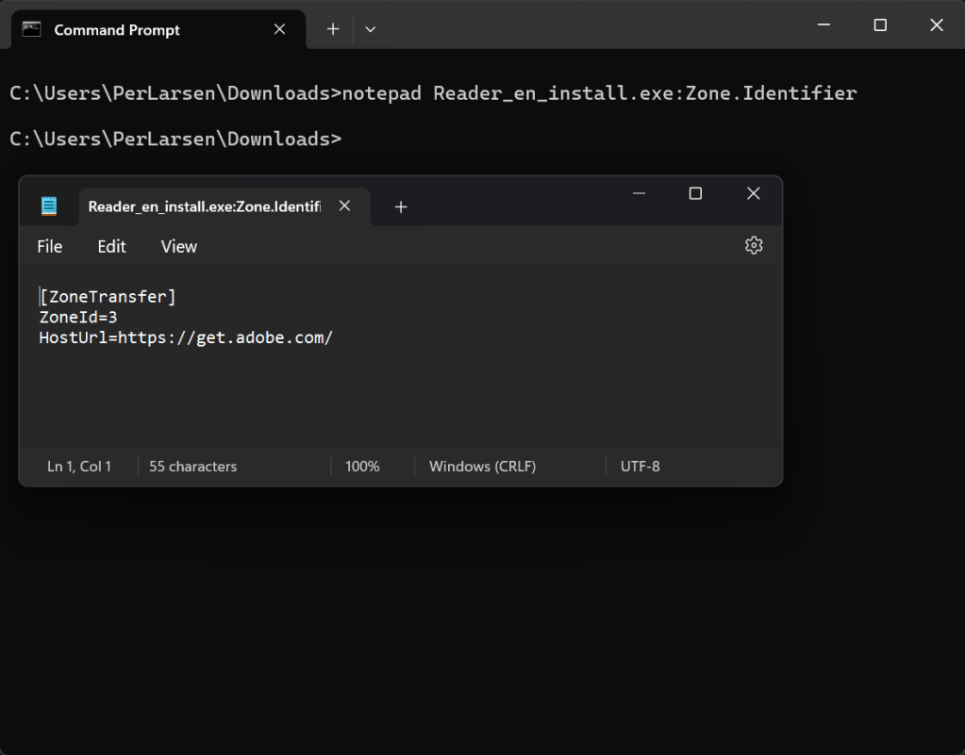Viewport: 965px width, 755px height.
Task: Create a new Notepad tab with plus button
Action: tap(401, 206)
